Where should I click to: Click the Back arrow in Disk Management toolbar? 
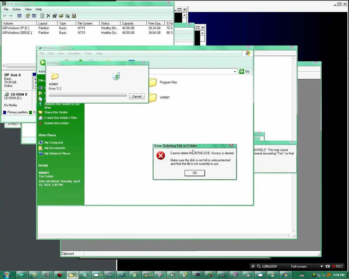coord(5,16)
